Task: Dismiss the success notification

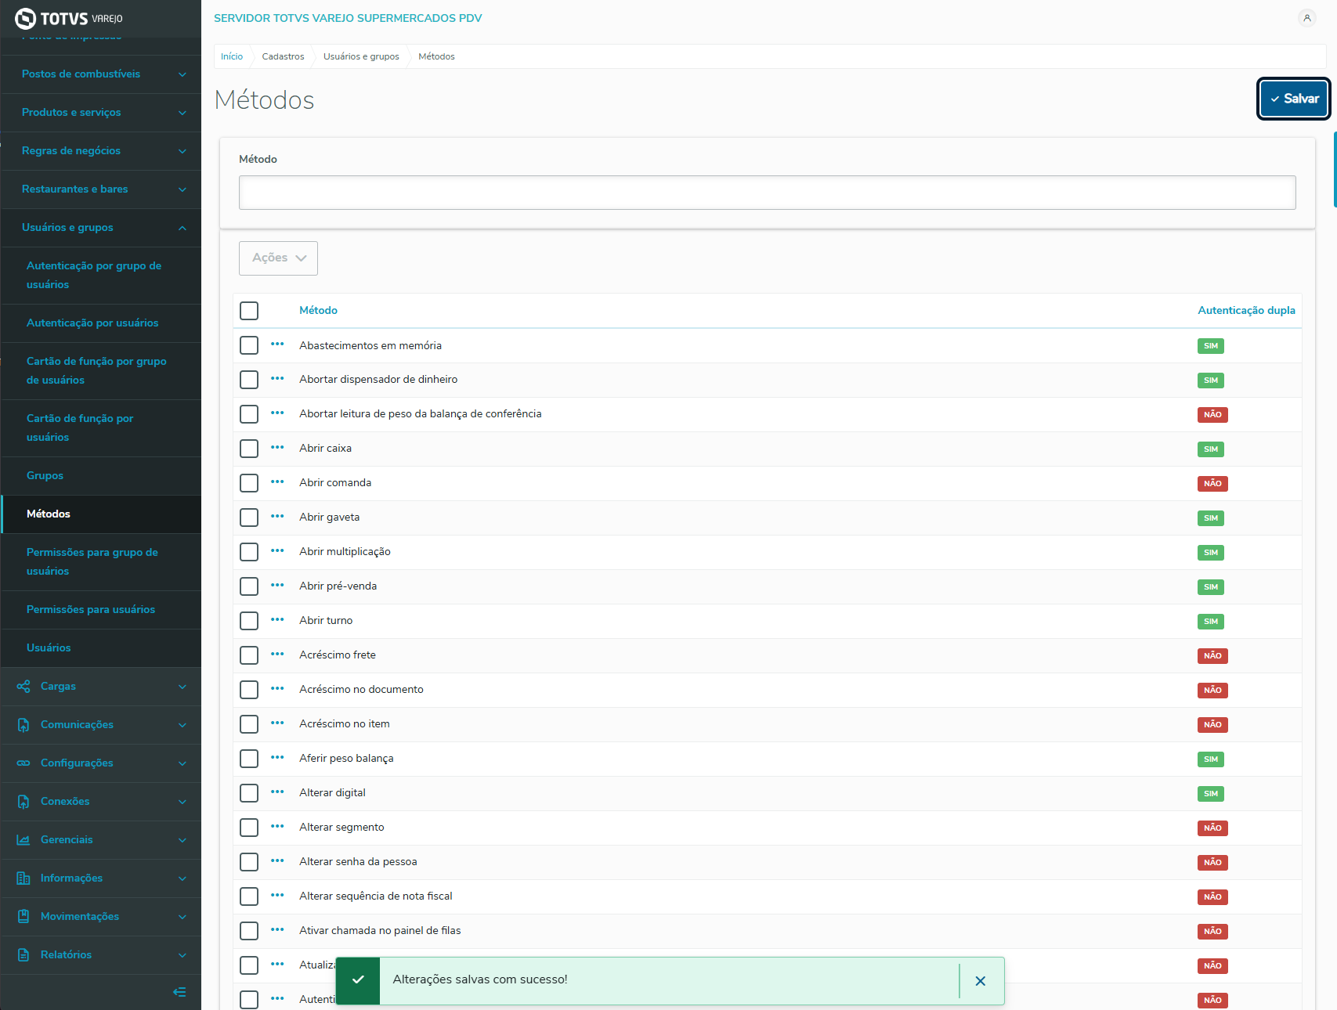Action: tap(980, 981)
